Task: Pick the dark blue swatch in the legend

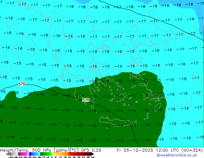Action: [x=30, y=154]
